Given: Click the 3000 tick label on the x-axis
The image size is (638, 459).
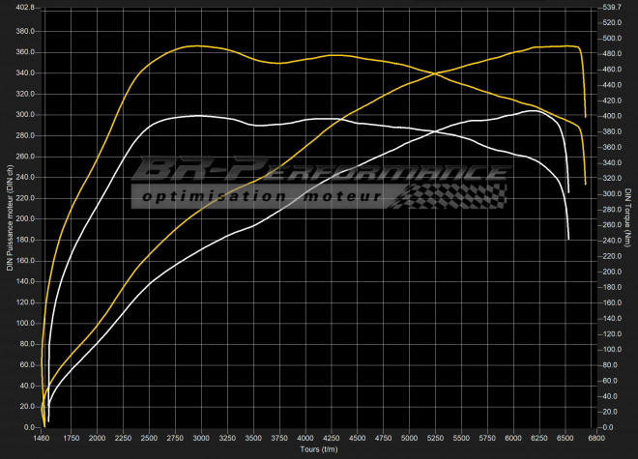Looking at the screenshot, I should pyautogui.click(x=200, y=439).
